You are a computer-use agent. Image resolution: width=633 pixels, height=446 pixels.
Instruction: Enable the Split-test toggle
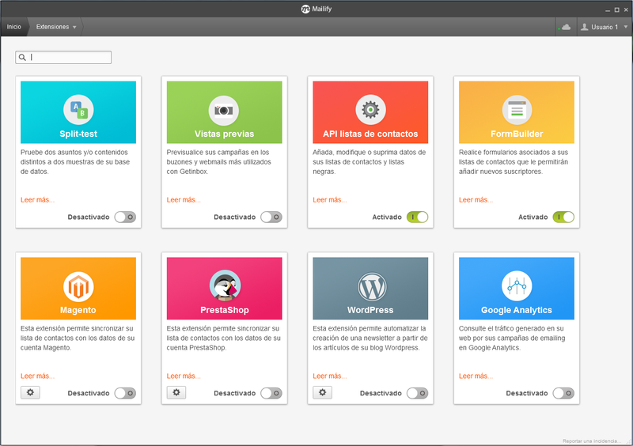pos(125,217)
